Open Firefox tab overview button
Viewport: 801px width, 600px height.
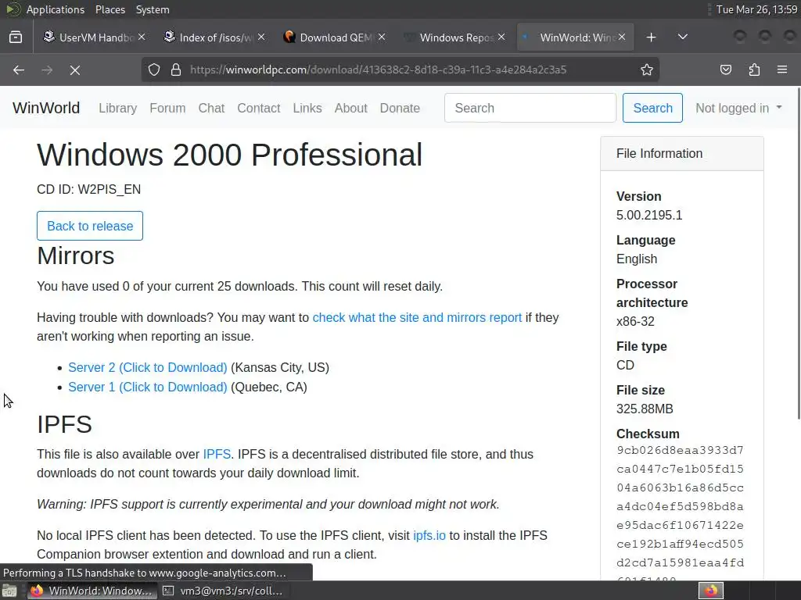tap(16, 37)
